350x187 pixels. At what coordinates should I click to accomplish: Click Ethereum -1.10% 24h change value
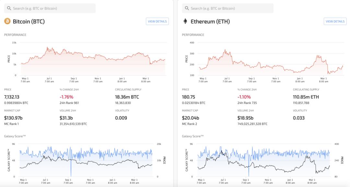(244, 97)
